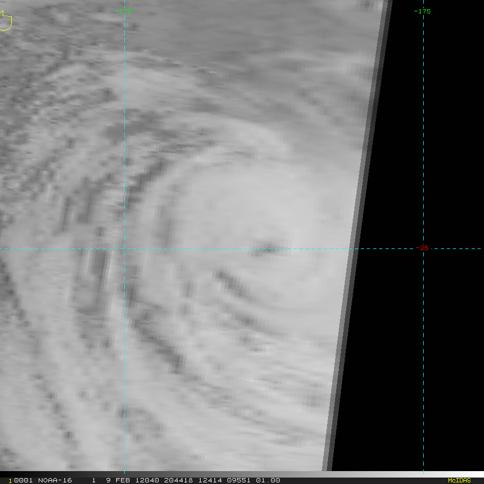Click the NOAA-16 satellite name in status bar

point(55,480)
